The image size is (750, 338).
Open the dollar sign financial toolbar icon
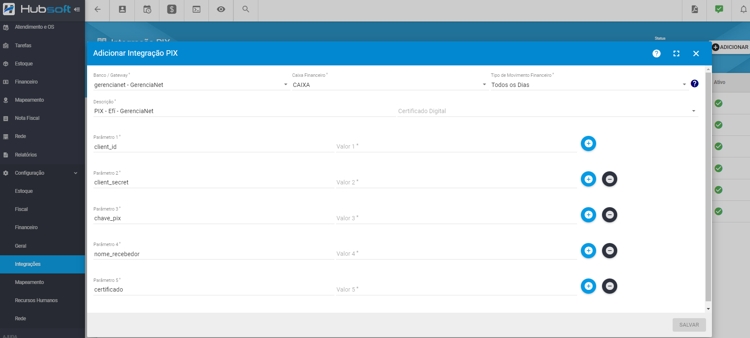172,9
